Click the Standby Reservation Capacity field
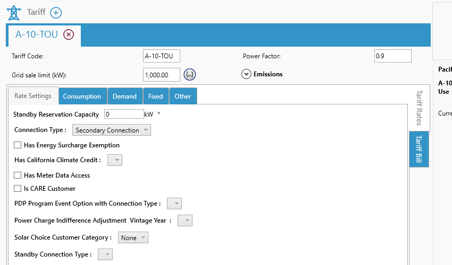 tap(124, 114)
